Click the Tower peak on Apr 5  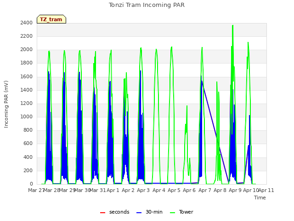(171, 47)
